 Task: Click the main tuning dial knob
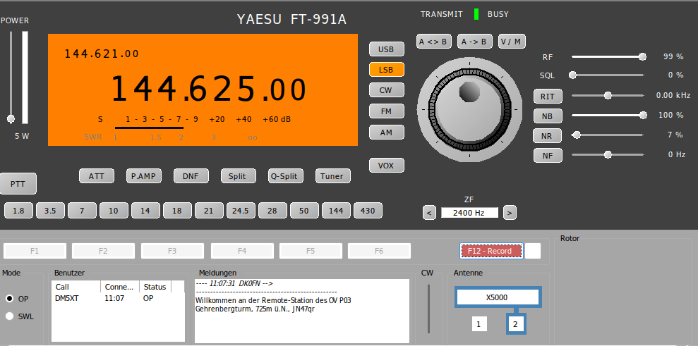tap(469, 109)
